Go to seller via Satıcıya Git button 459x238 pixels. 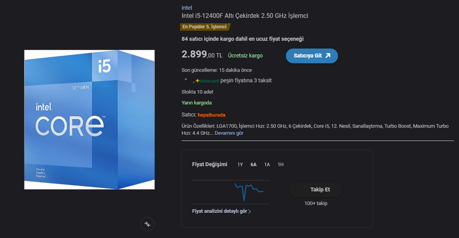click(x=312, y=56)
